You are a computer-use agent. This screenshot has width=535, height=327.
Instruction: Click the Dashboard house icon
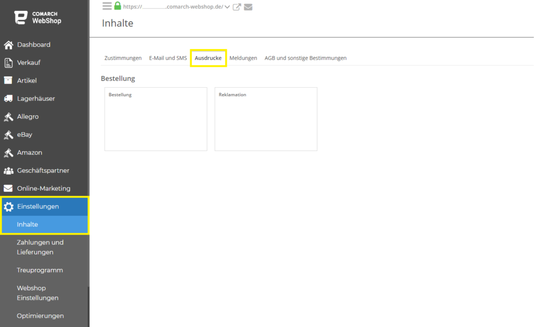coord(8,45)
